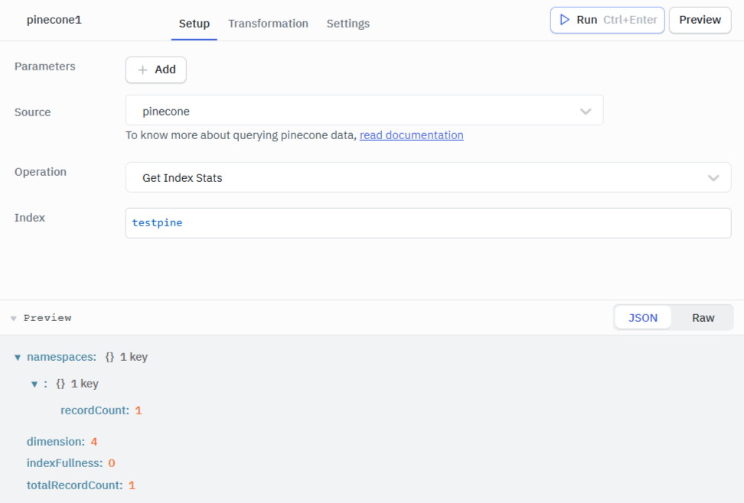Switch preview to JSON view

[643, 318]
